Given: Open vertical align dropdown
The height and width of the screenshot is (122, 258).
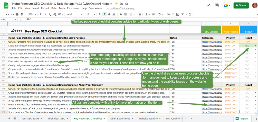Looking at the screenshot, I should click(x=147, y=14).
